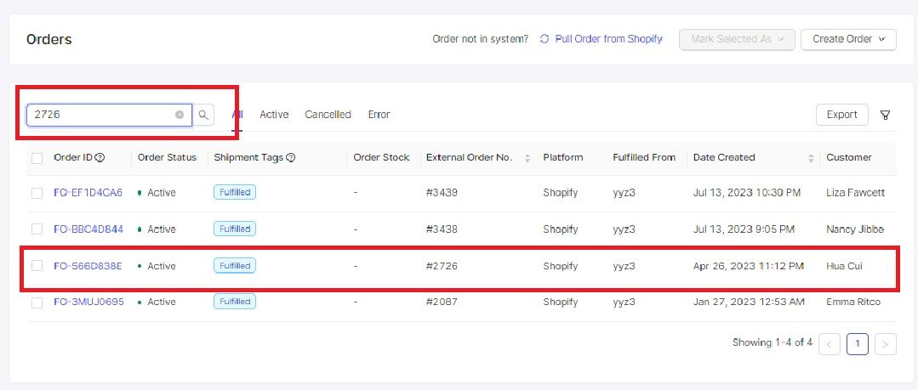This screenshot has width=918, height=390.
Task: Click the search magnifier icon button
Action: click(203, 115)
